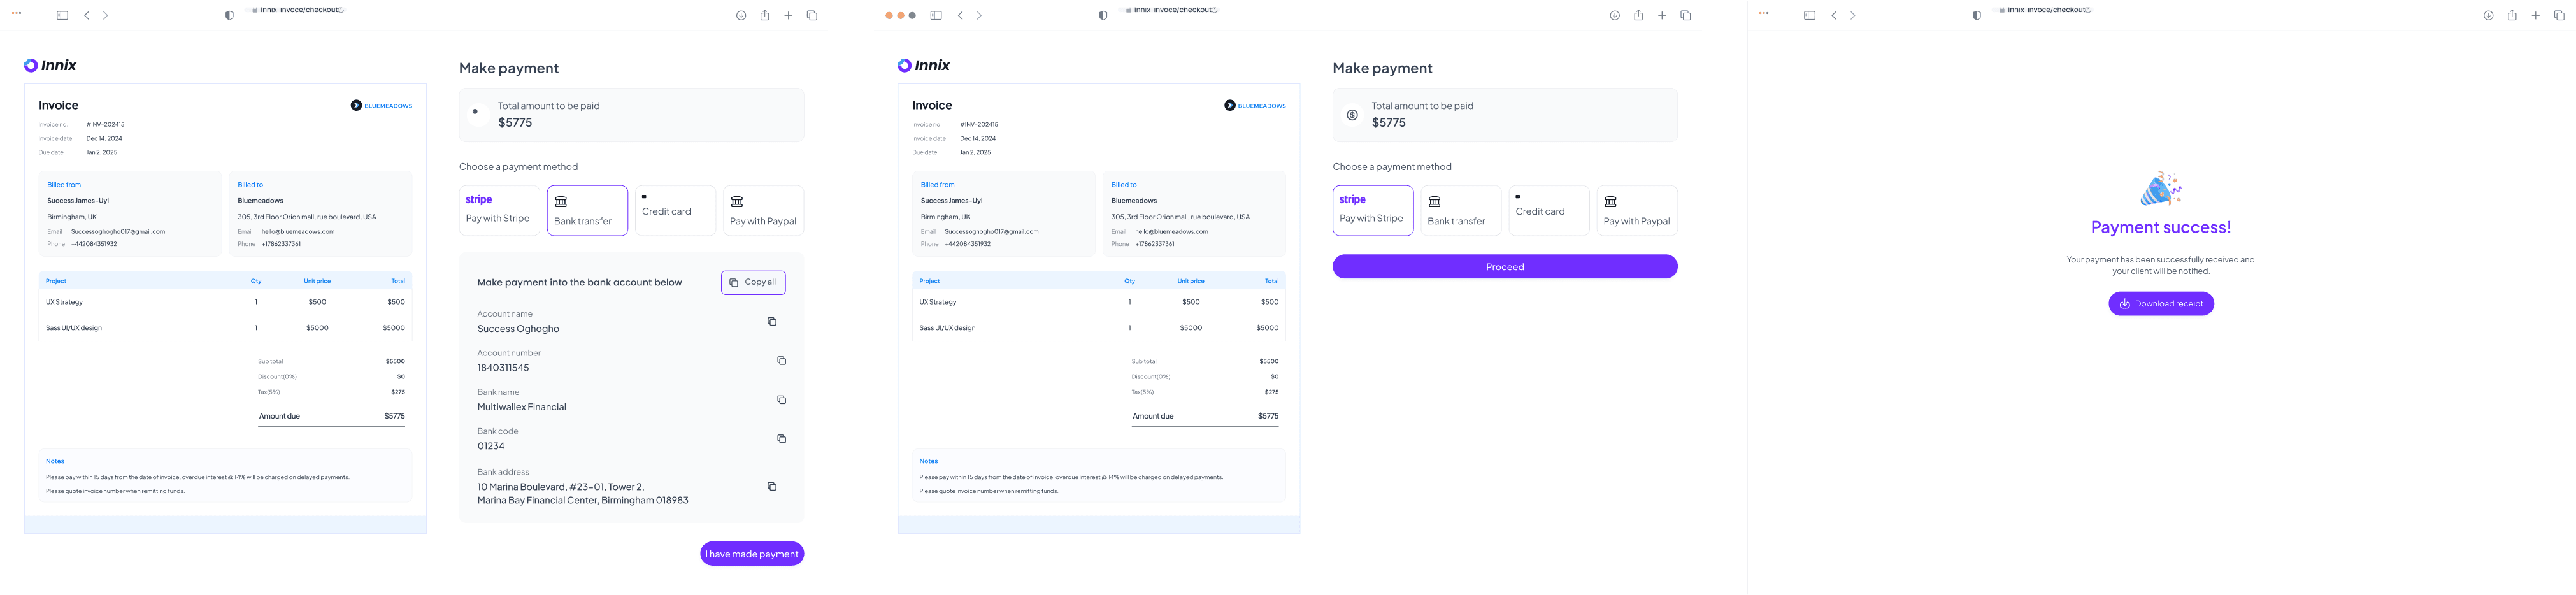Go back in the bank-details browser window
The height and width of the screenshot is (595, 2576).
pyautogui.click(x=87, y=16)
